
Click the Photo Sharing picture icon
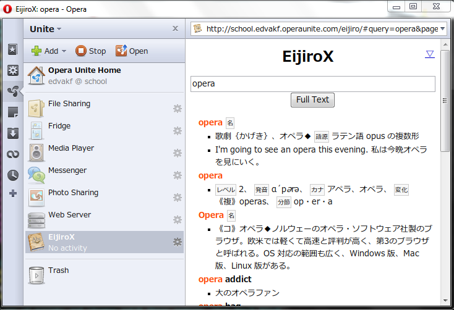coord(36,197)
